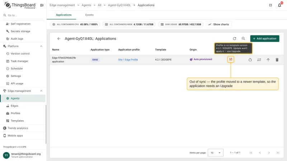This screenshot has height=161, width=287.
Task: Collapse the sidebar menu with hamburger icon
Action: point(42,5)
